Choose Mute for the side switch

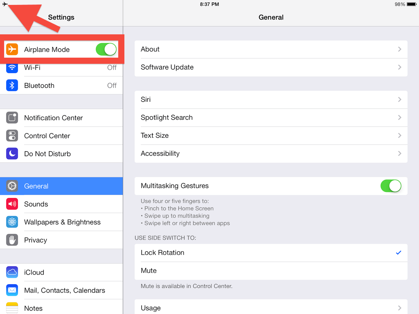271,271
